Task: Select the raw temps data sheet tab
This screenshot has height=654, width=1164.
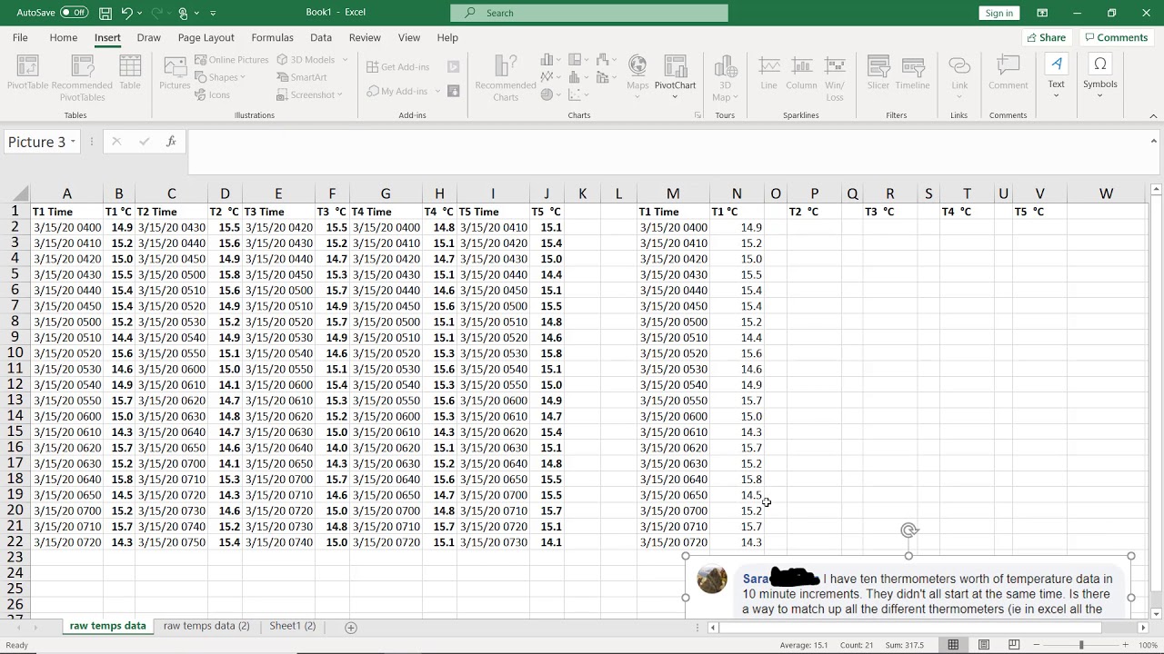Action: coord(107,626)
